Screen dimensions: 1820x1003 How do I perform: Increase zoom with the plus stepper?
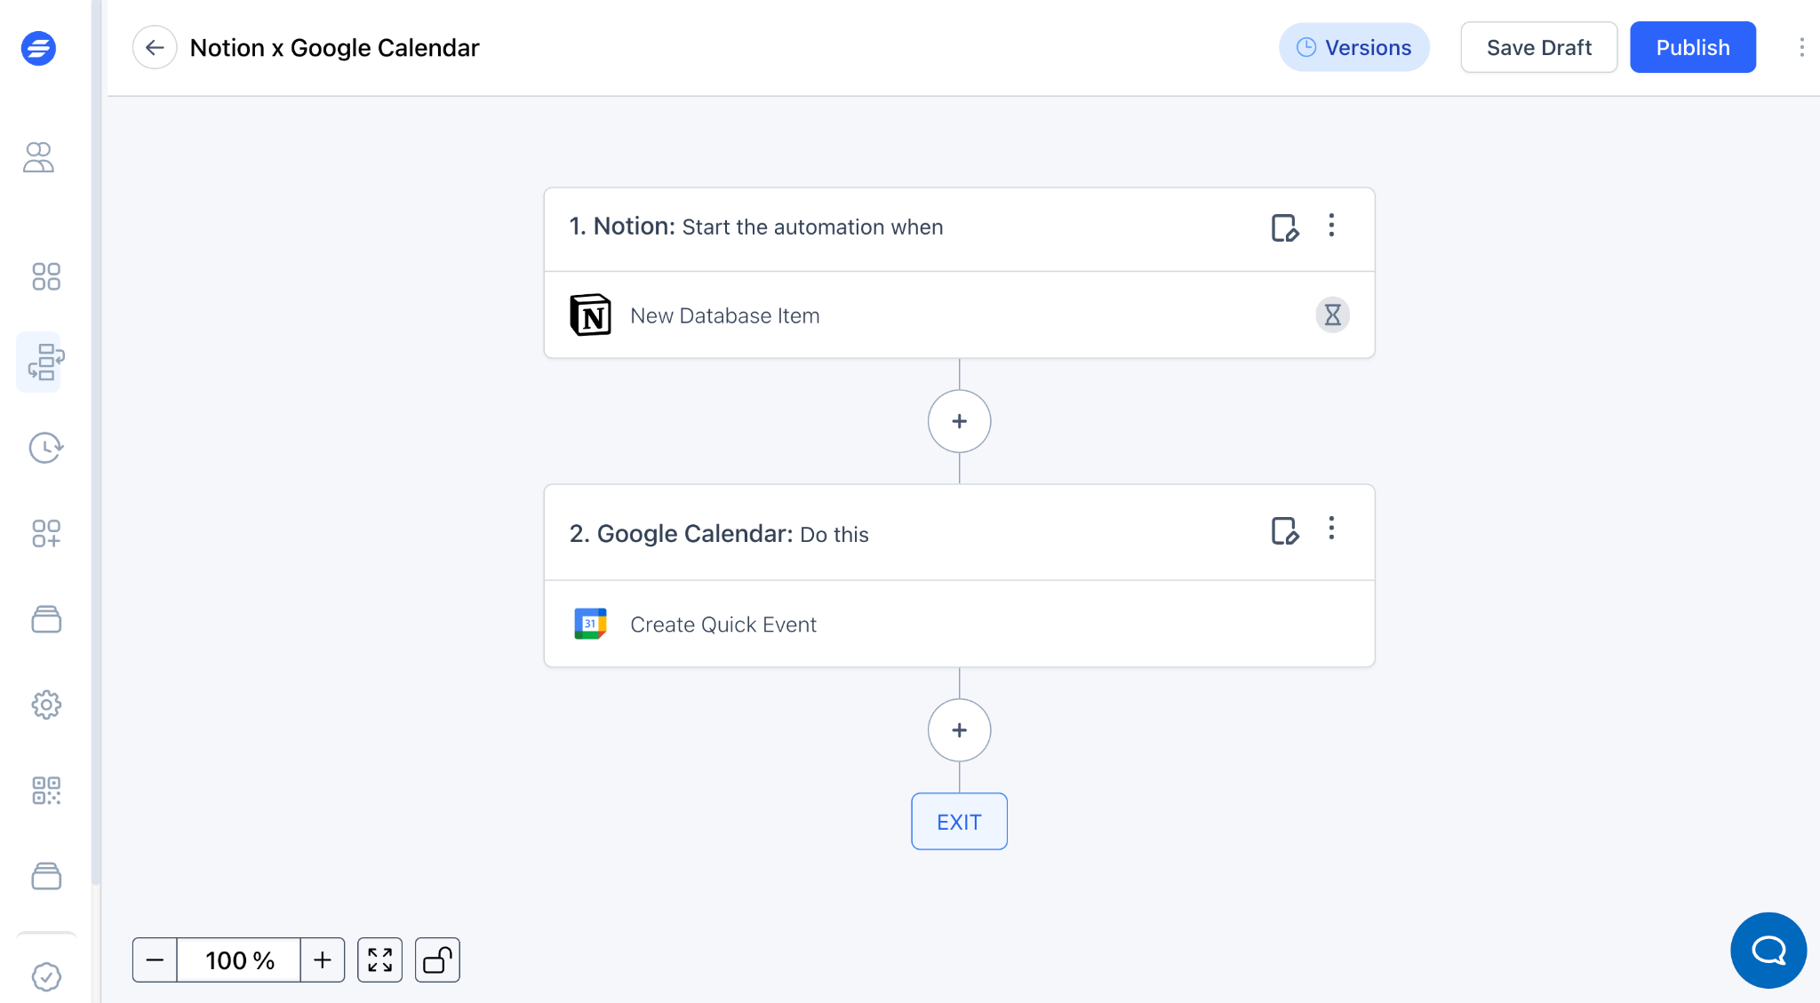point(322,959)
